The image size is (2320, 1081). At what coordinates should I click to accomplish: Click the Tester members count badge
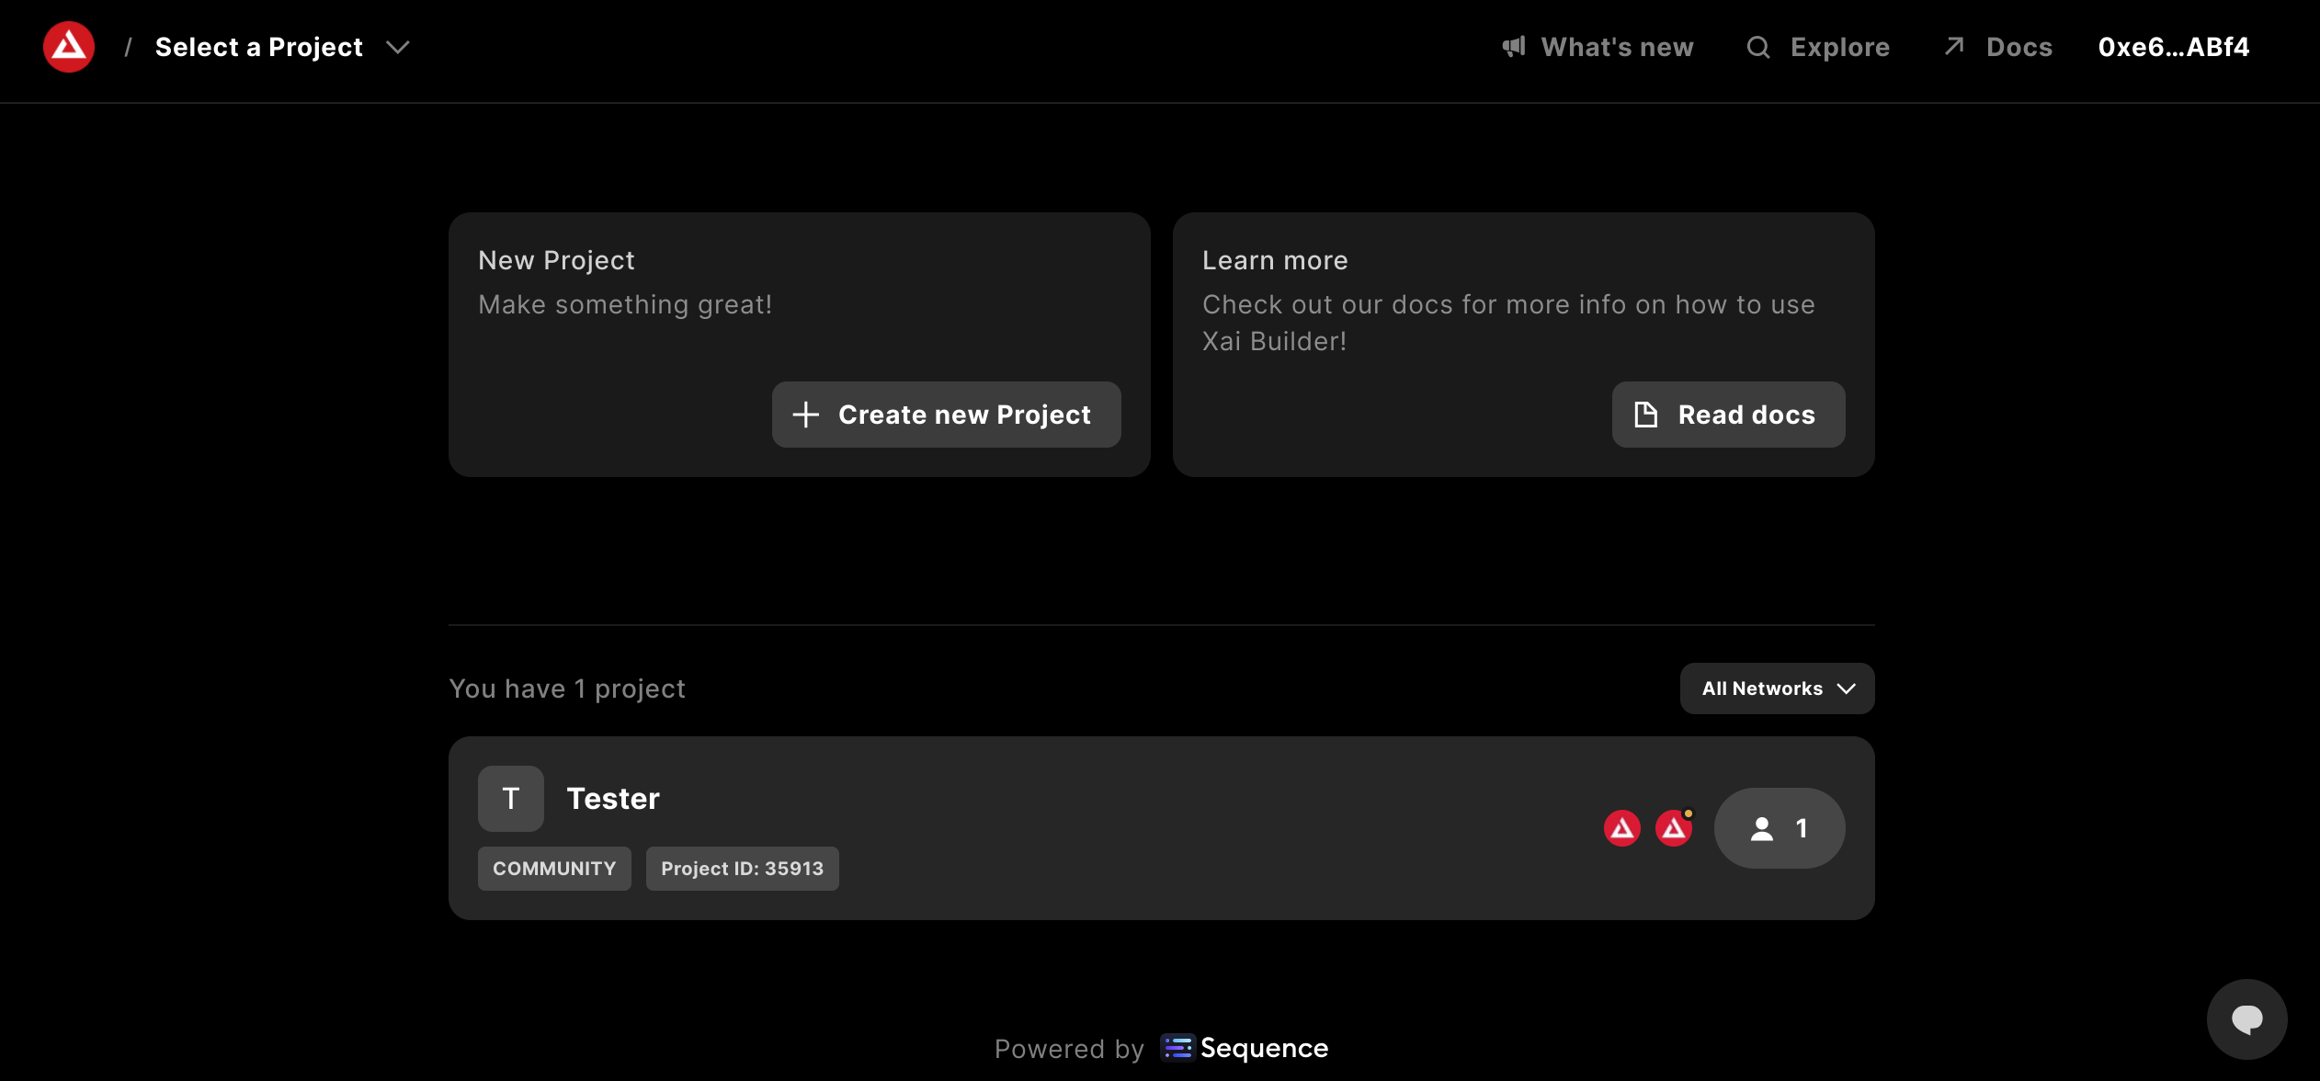tap(1779, 828)
